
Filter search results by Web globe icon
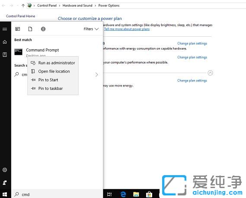coord(43,29)
